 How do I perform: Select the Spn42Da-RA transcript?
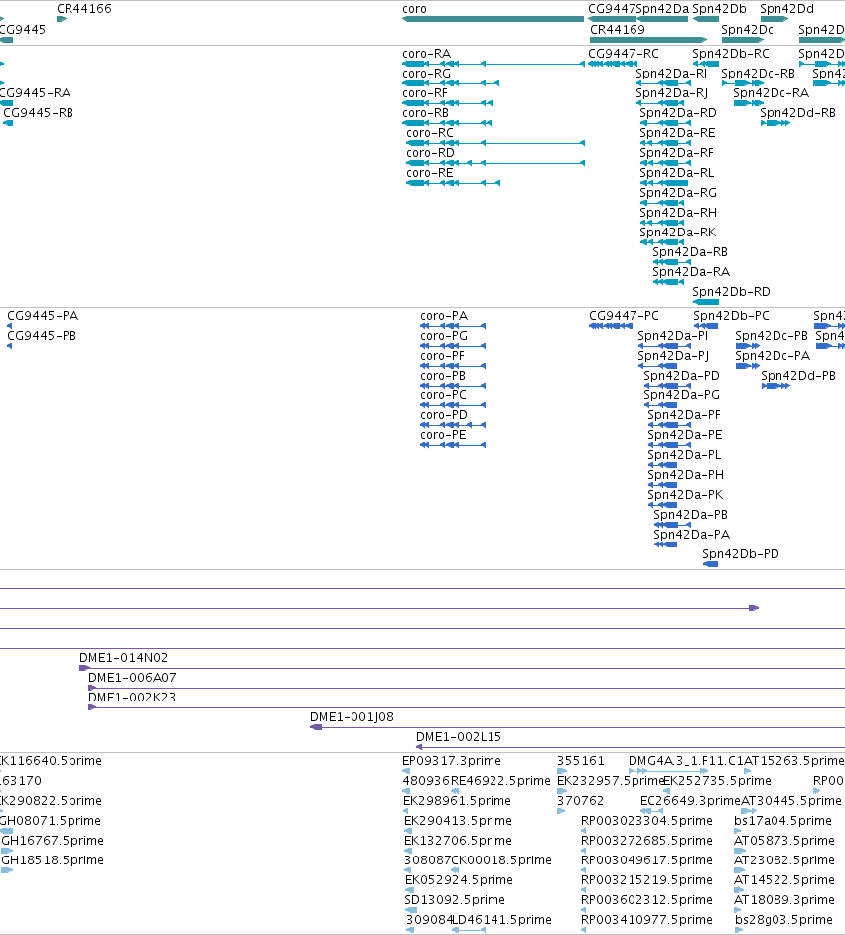tap(668, 282)
